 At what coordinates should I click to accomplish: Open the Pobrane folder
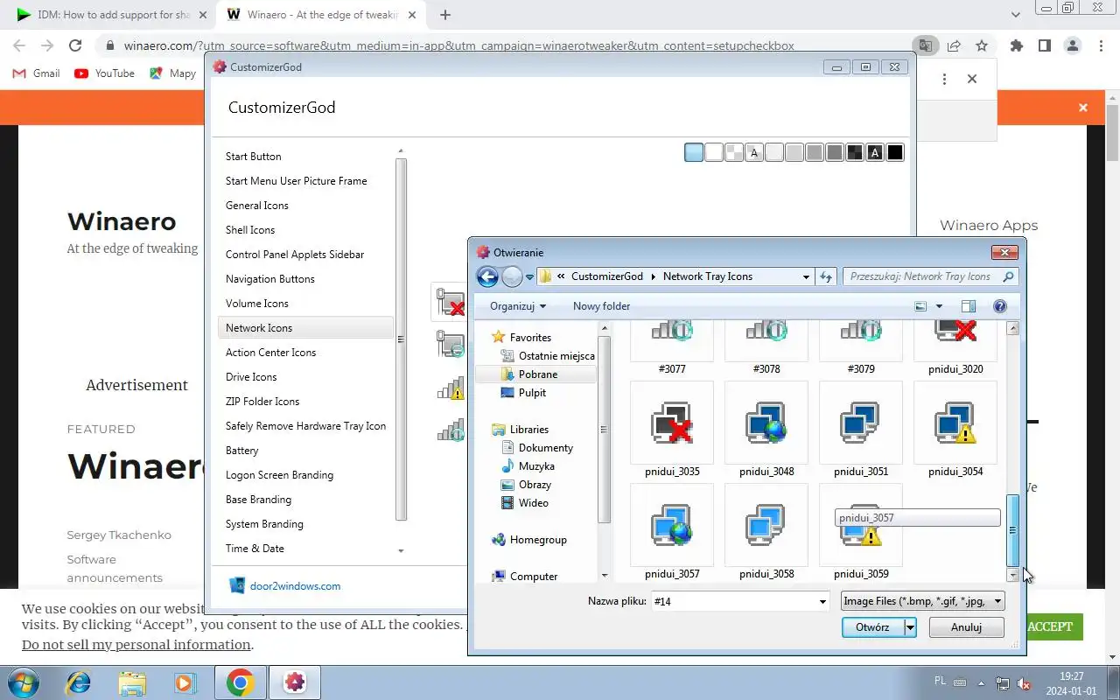[537, 374]
